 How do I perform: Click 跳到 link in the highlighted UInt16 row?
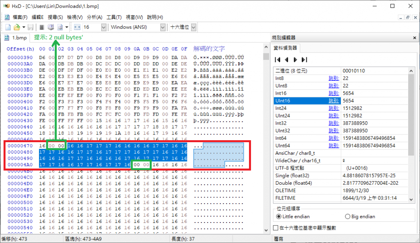click(334, 101)
